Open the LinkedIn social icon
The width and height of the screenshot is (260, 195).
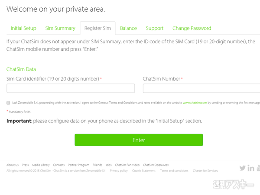[250, 168]
